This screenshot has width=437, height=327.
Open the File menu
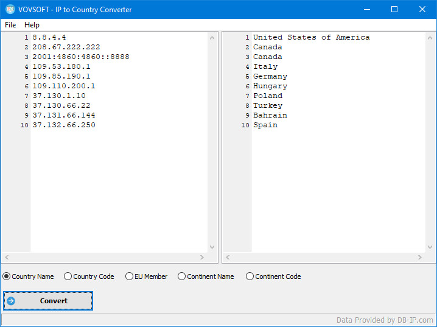(x=10, y=25)
